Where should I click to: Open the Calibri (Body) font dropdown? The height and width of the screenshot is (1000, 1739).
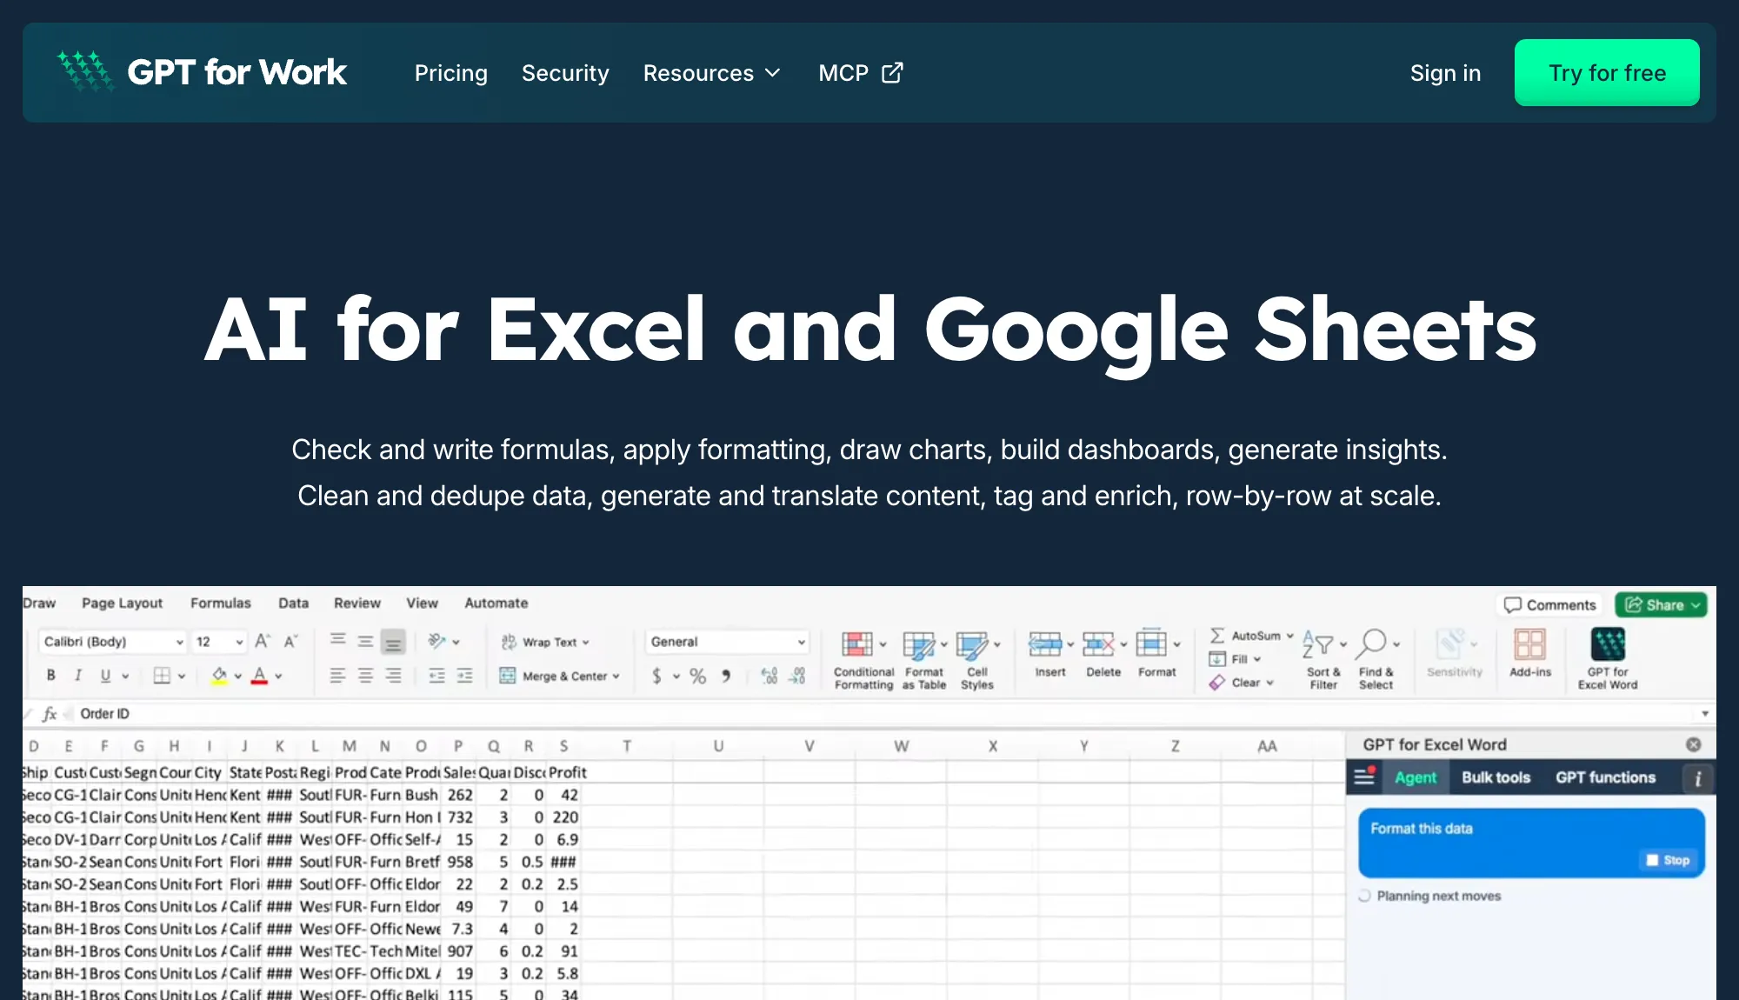(113, 642)
